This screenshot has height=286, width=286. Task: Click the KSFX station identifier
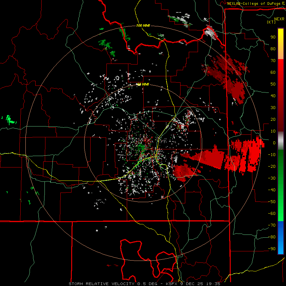tap(172, 284)
